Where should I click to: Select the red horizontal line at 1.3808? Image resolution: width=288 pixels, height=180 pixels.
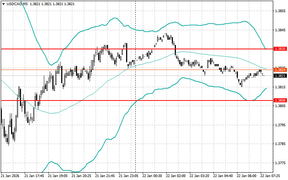click(x=137, y=100)
